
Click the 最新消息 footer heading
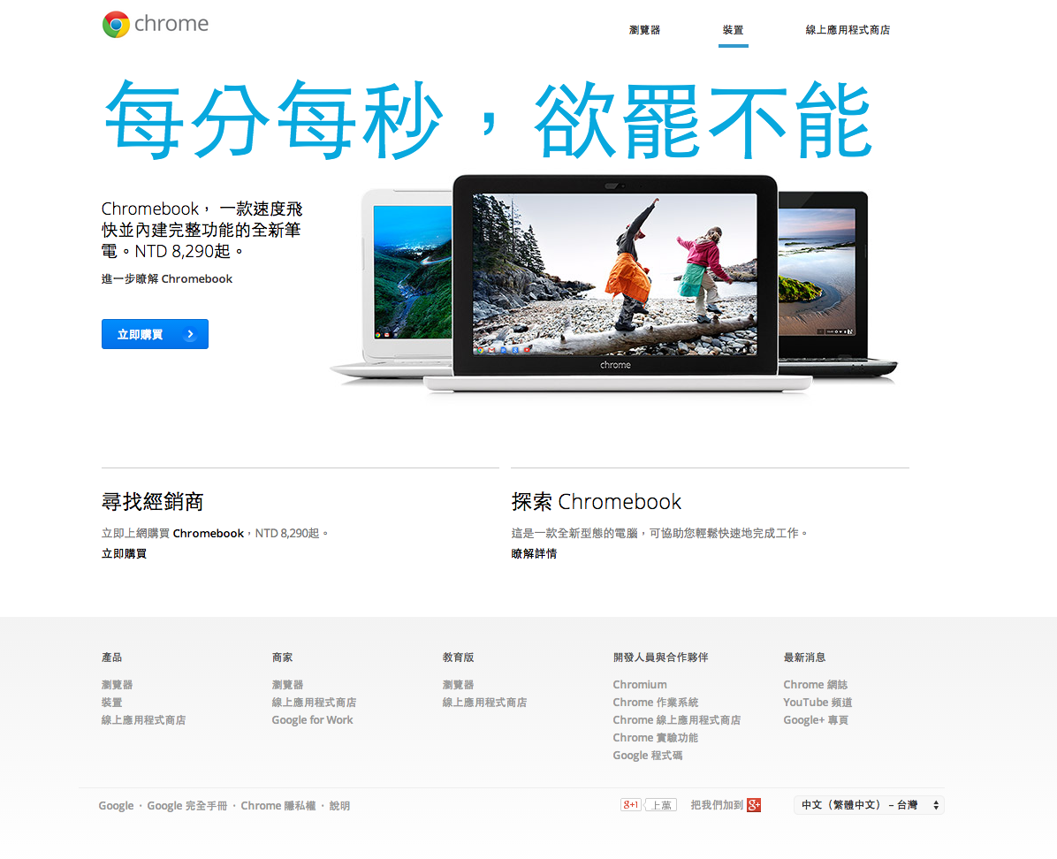coord(804,658)
